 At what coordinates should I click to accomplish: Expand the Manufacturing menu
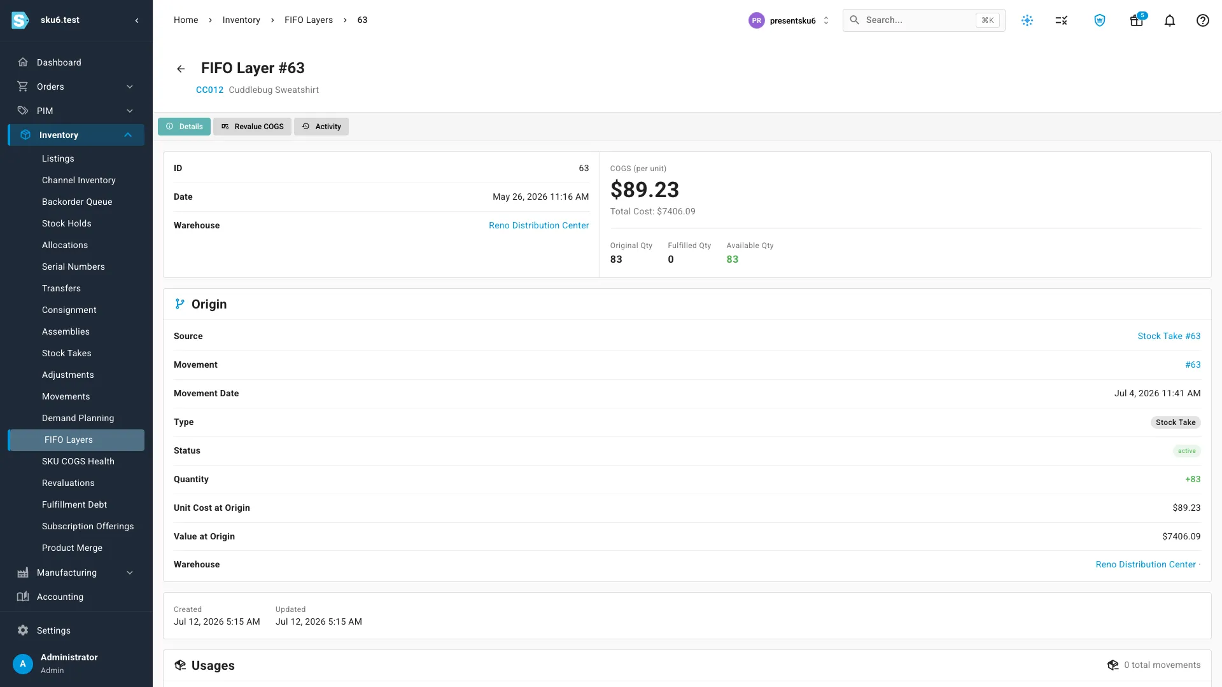[130, 572]
